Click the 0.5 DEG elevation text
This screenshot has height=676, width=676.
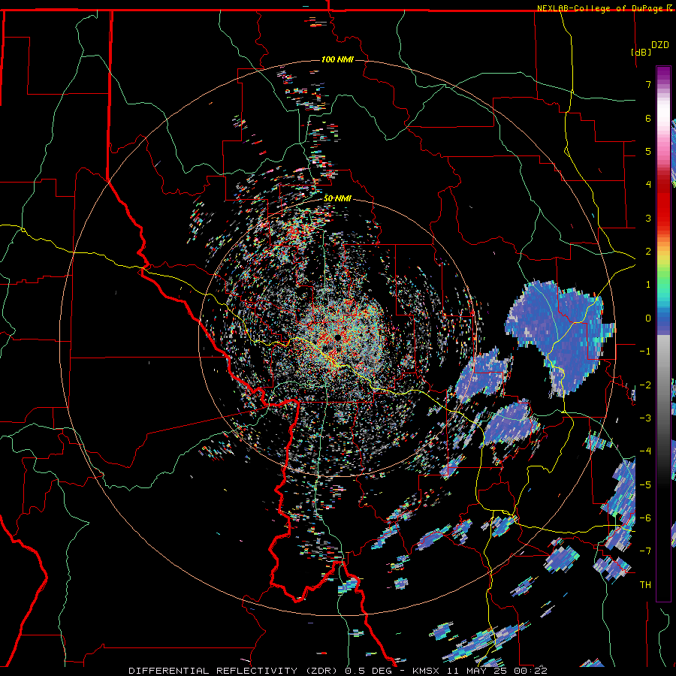tap(370, 671)
